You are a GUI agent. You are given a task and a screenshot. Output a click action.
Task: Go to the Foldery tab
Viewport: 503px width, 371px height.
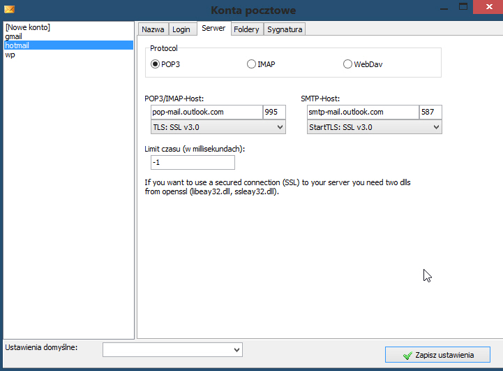(246, 29)
